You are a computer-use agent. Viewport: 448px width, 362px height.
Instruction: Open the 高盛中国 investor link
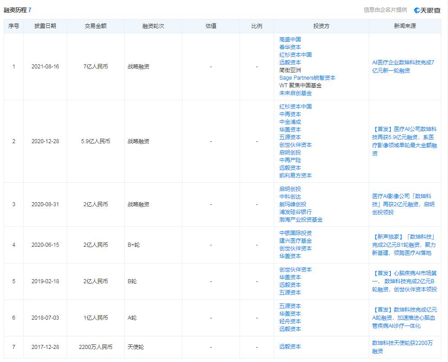(x=290, y=40)
